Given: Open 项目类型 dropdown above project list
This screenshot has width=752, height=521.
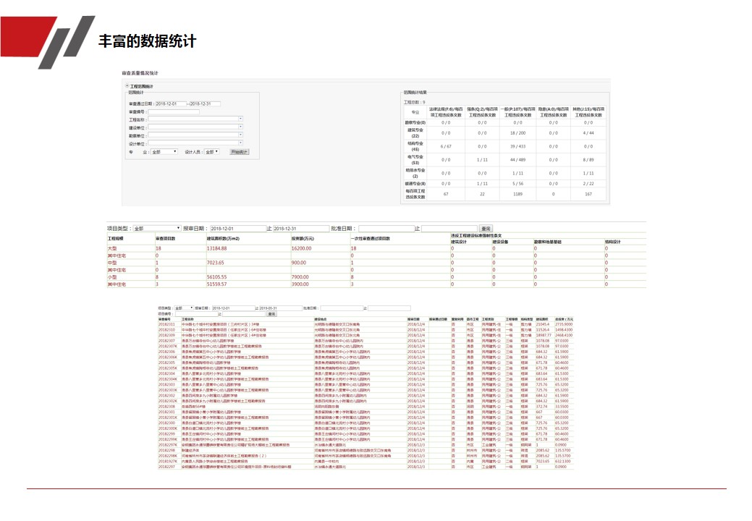Looking at the screenshot, I should [x=184, y=308].
